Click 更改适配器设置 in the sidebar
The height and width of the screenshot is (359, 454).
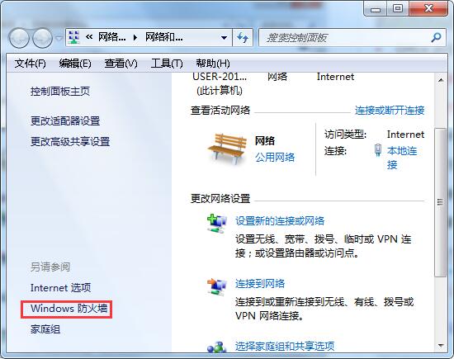65,120
